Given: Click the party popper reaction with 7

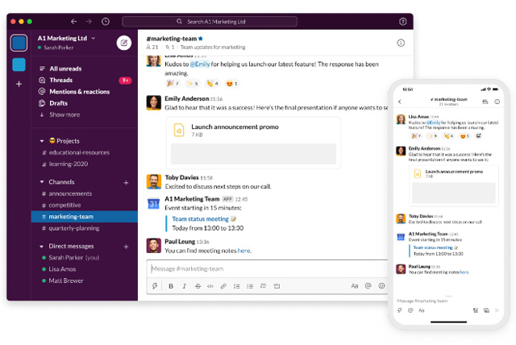Looking at the screenshot, I should click(173, 84).
